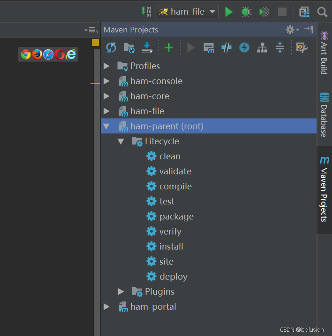The image size is (332, 336).
Task: Expand the ham-console module
Action: (106, 81)
